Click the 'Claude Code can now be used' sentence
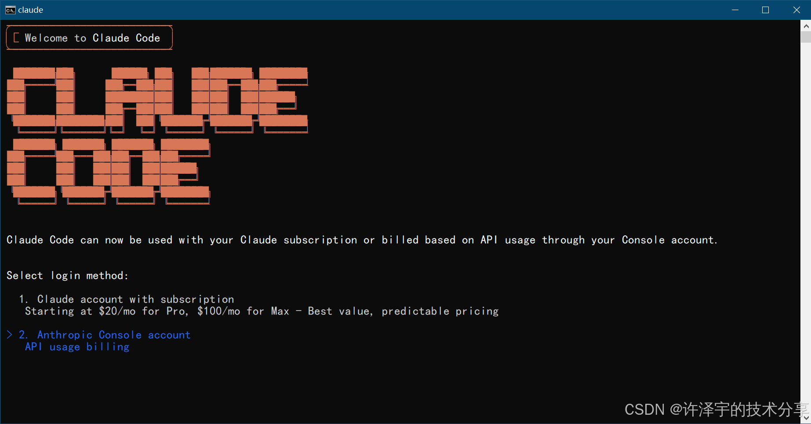 pos(362,240)
